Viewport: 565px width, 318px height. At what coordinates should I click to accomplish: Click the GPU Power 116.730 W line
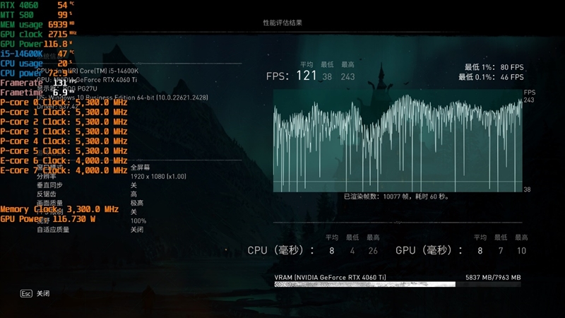tap(48, 219)
